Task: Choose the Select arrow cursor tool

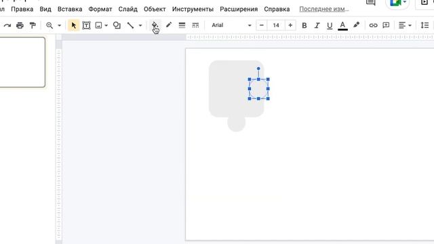Action: pyautogui.click(x=74, y=26)
